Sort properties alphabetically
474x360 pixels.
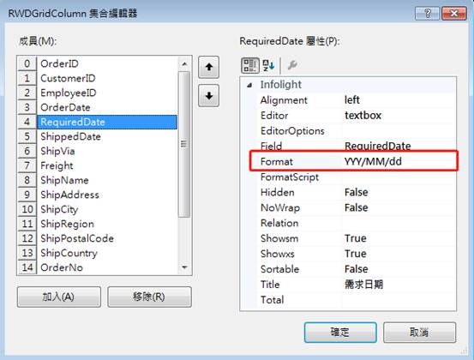point(268,65)
